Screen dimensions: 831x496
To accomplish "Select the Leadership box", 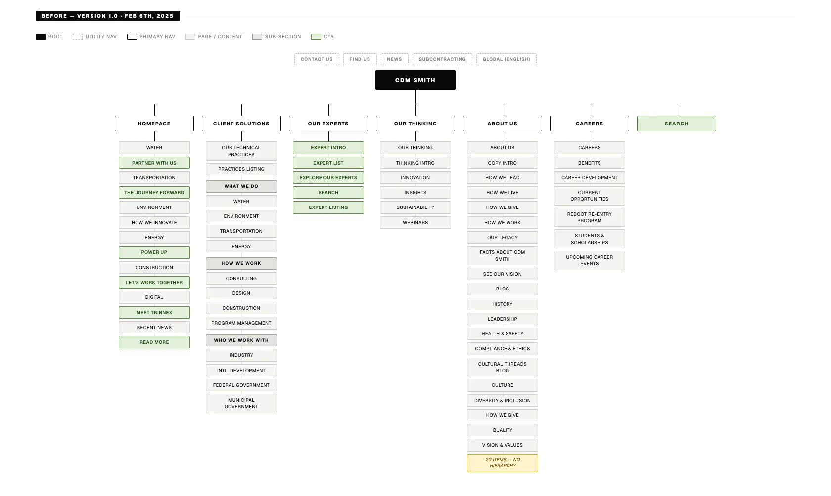I will coord(503,319).
